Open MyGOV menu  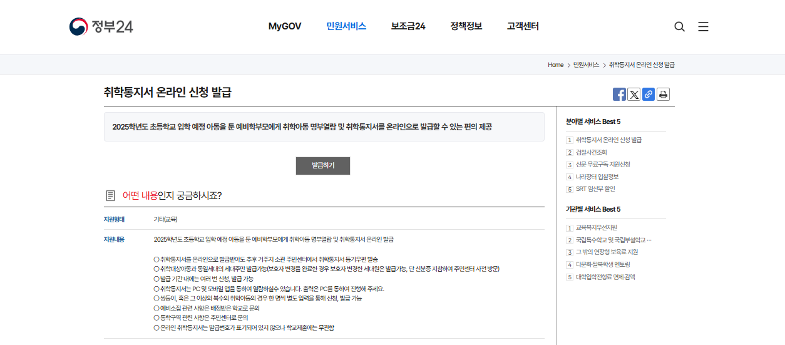tap(285, 26)
